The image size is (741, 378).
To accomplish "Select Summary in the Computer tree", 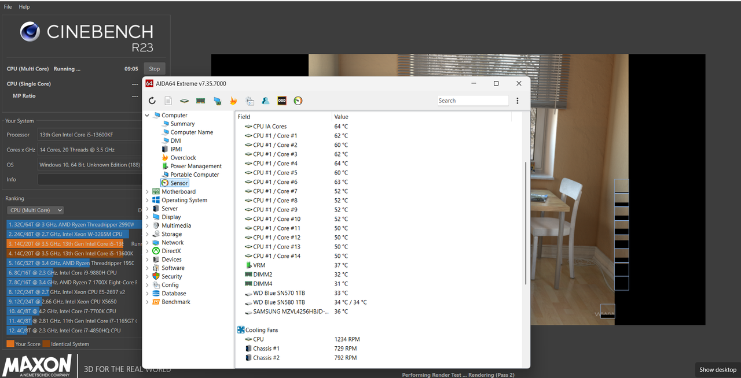I will pos(182,124).
